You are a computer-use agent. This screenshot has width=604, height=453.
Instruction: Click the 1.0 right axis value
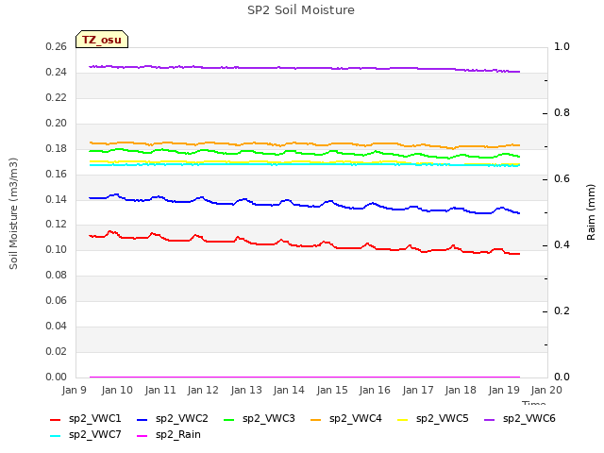point(562,46)
